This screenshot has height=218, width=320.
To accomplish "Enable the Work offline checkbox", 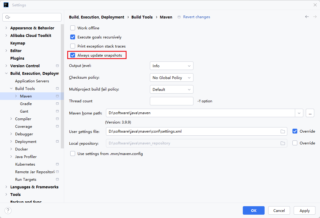I will [73, 28].
